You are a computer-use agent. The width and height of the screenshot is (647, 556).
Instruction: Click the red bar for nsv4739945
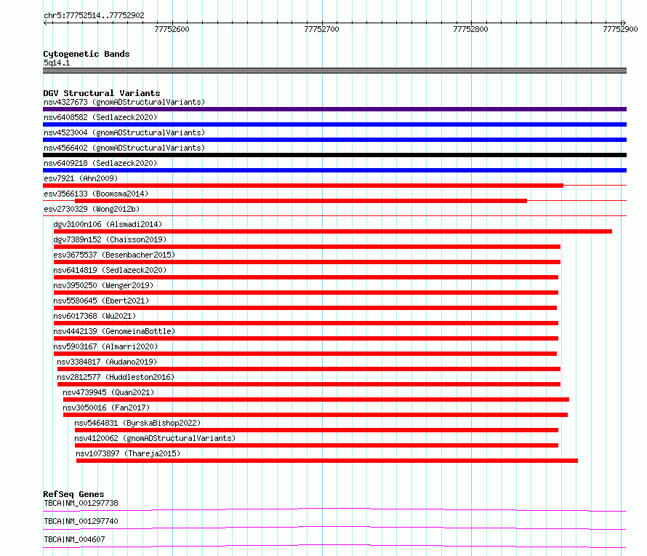(316, 400)
